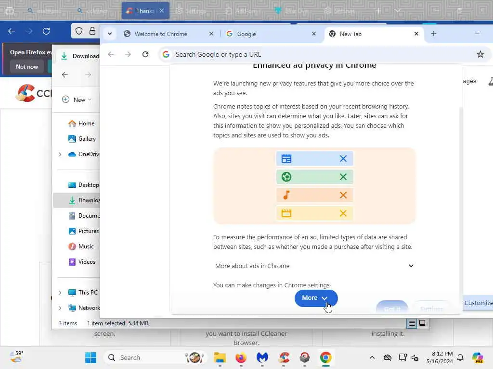
Task: Open the Chrome tab search dropdown
Action: tap(110, 34)
